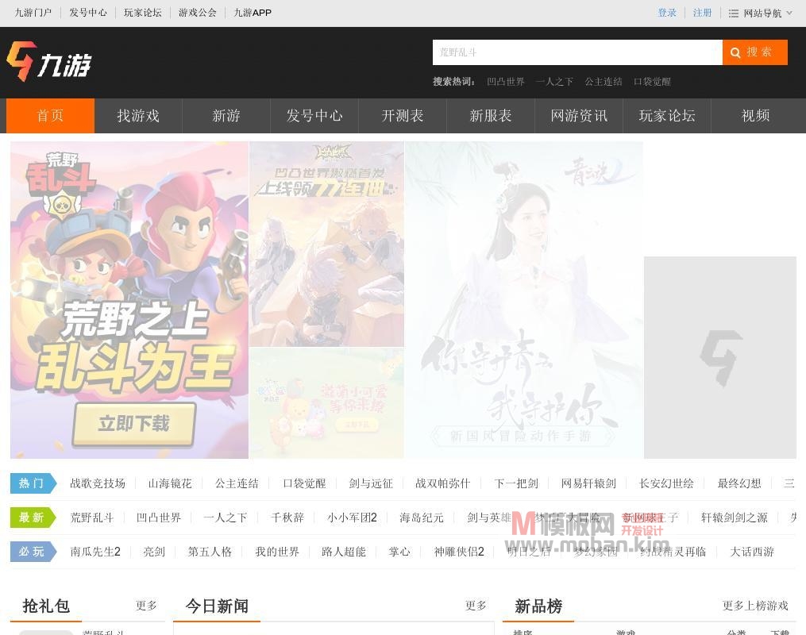Image resolution: width=806 pixels, height=635 pixels.
Task: Open 轩辕剑剑之源 game link
Action: [x=734, y=518]
